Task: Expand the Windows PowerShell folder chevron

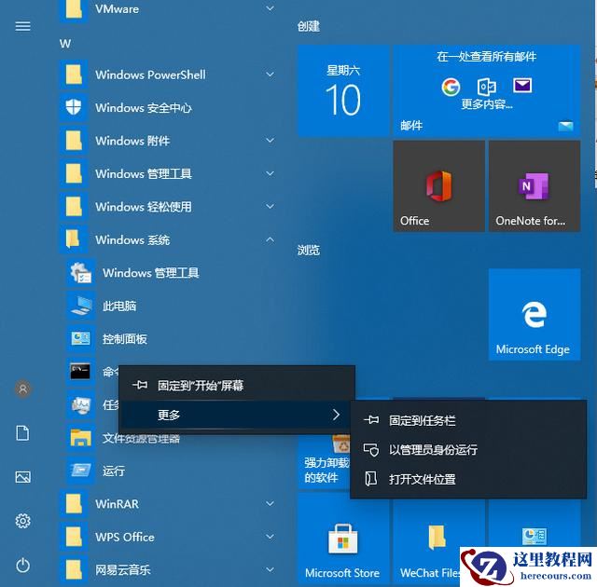Action: point(270,75)
